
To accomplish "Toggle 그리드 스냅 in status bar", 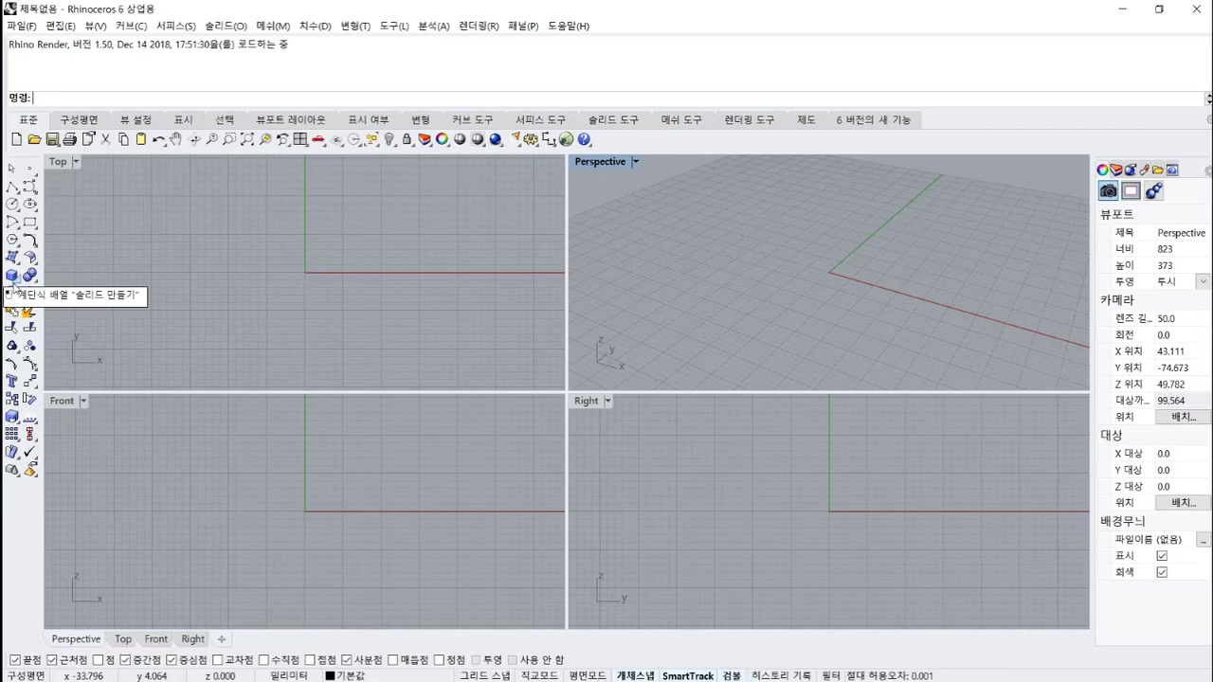I will [484, 675].
